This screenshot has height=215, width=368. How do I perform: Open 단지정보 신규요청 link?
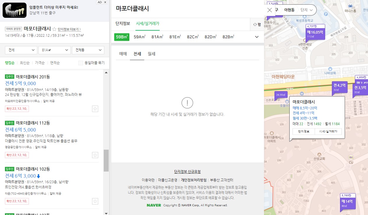[187, 172]
